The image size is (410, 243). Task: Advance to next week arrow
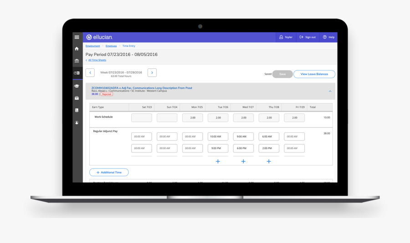(152, 73)
